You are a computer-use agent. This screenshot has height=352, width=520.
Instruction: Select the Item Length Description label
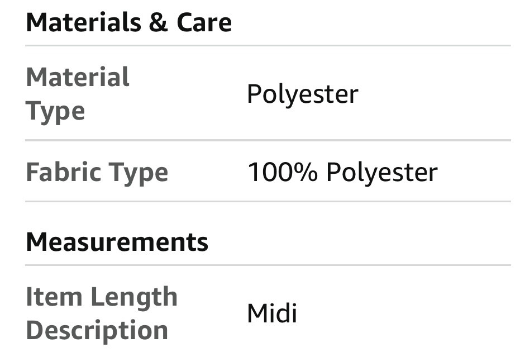[x=101, y=313]
